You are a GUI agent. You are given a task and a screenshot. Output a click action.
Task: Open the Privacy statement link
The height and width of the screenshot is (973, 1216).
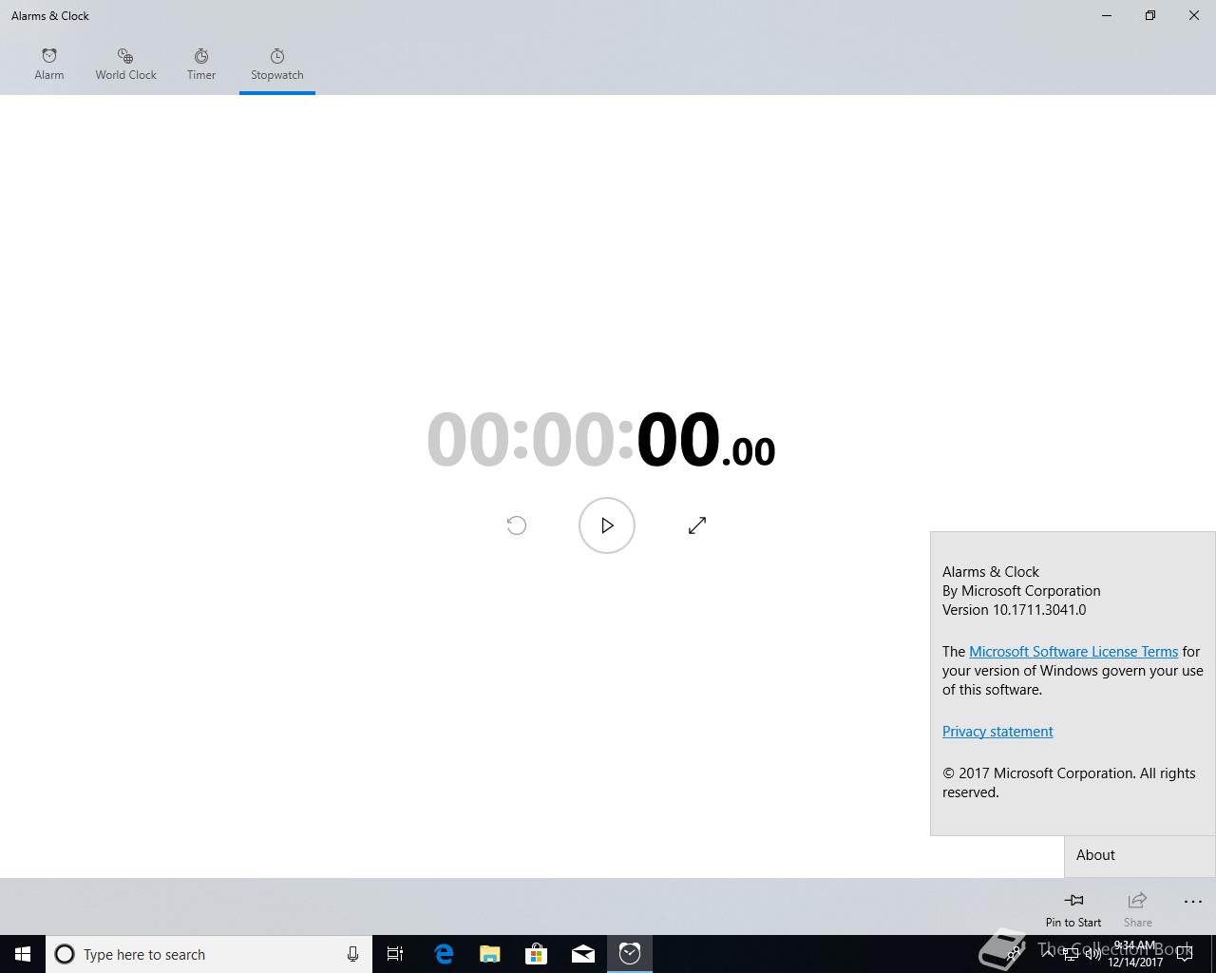[x=997, y=732]
